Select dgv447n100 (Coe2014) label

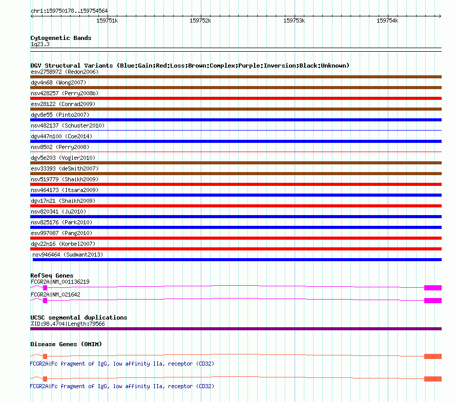[61, 136]
